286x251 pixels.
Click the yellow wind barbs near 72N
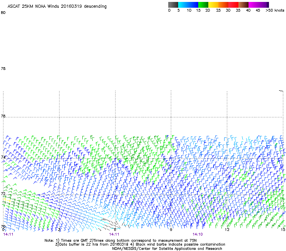[x=7, y=200]
